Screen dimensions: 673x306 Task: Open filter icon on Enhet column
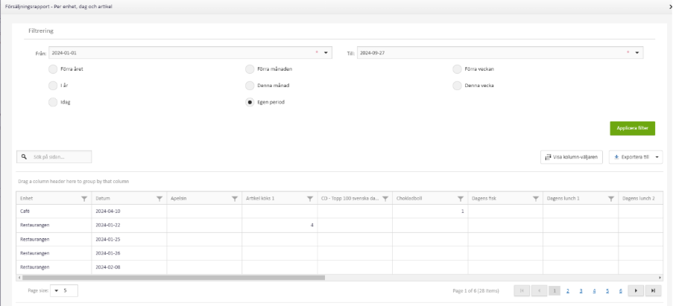pos(83,199)
